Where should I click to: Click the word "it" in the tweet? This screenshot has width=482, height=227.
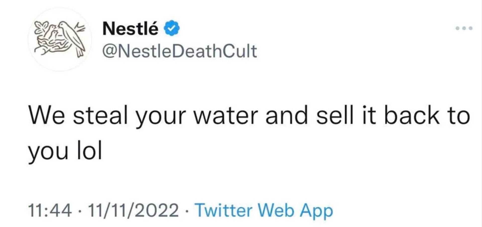tap(369, 115)
